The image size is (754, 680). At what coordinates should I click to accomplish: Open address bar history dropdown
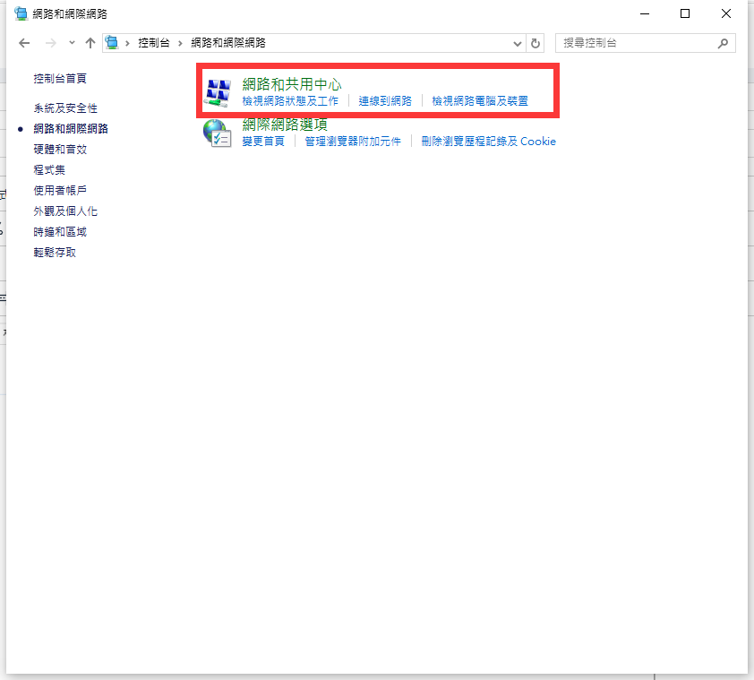[518, 43]
